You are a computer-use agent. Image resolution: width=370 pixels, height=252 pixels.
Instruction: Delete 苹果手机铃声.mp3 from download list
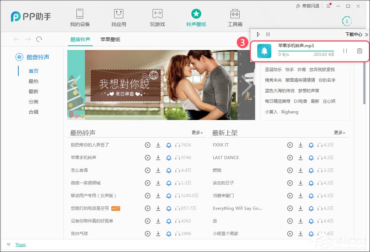tap(359, 51)
